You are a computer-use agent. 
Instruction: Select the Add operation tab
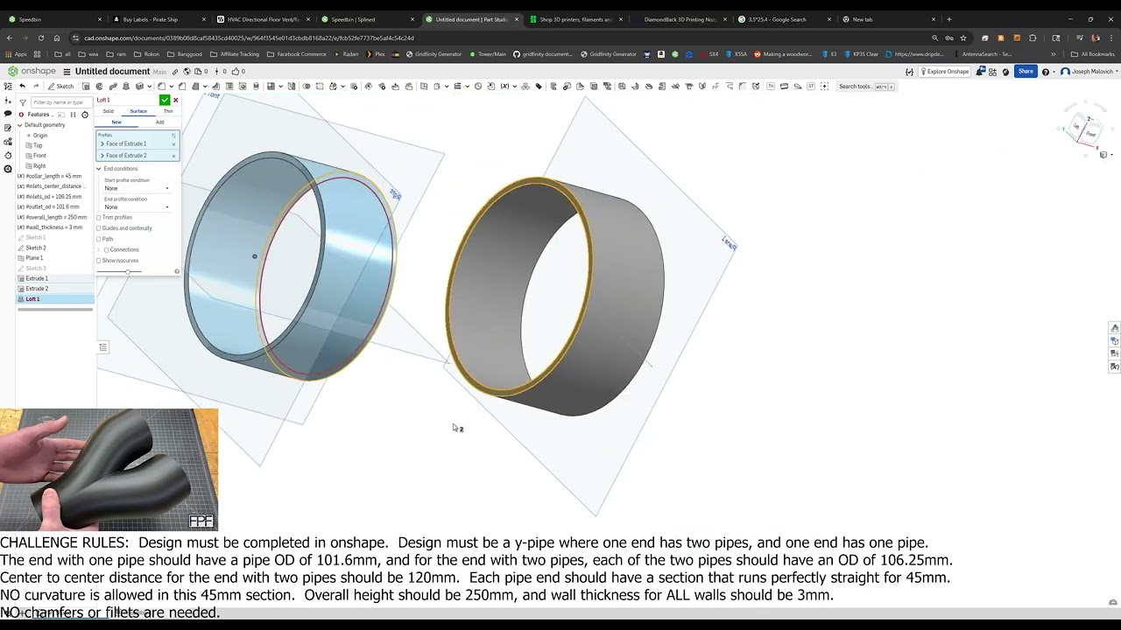pos(159,122)
